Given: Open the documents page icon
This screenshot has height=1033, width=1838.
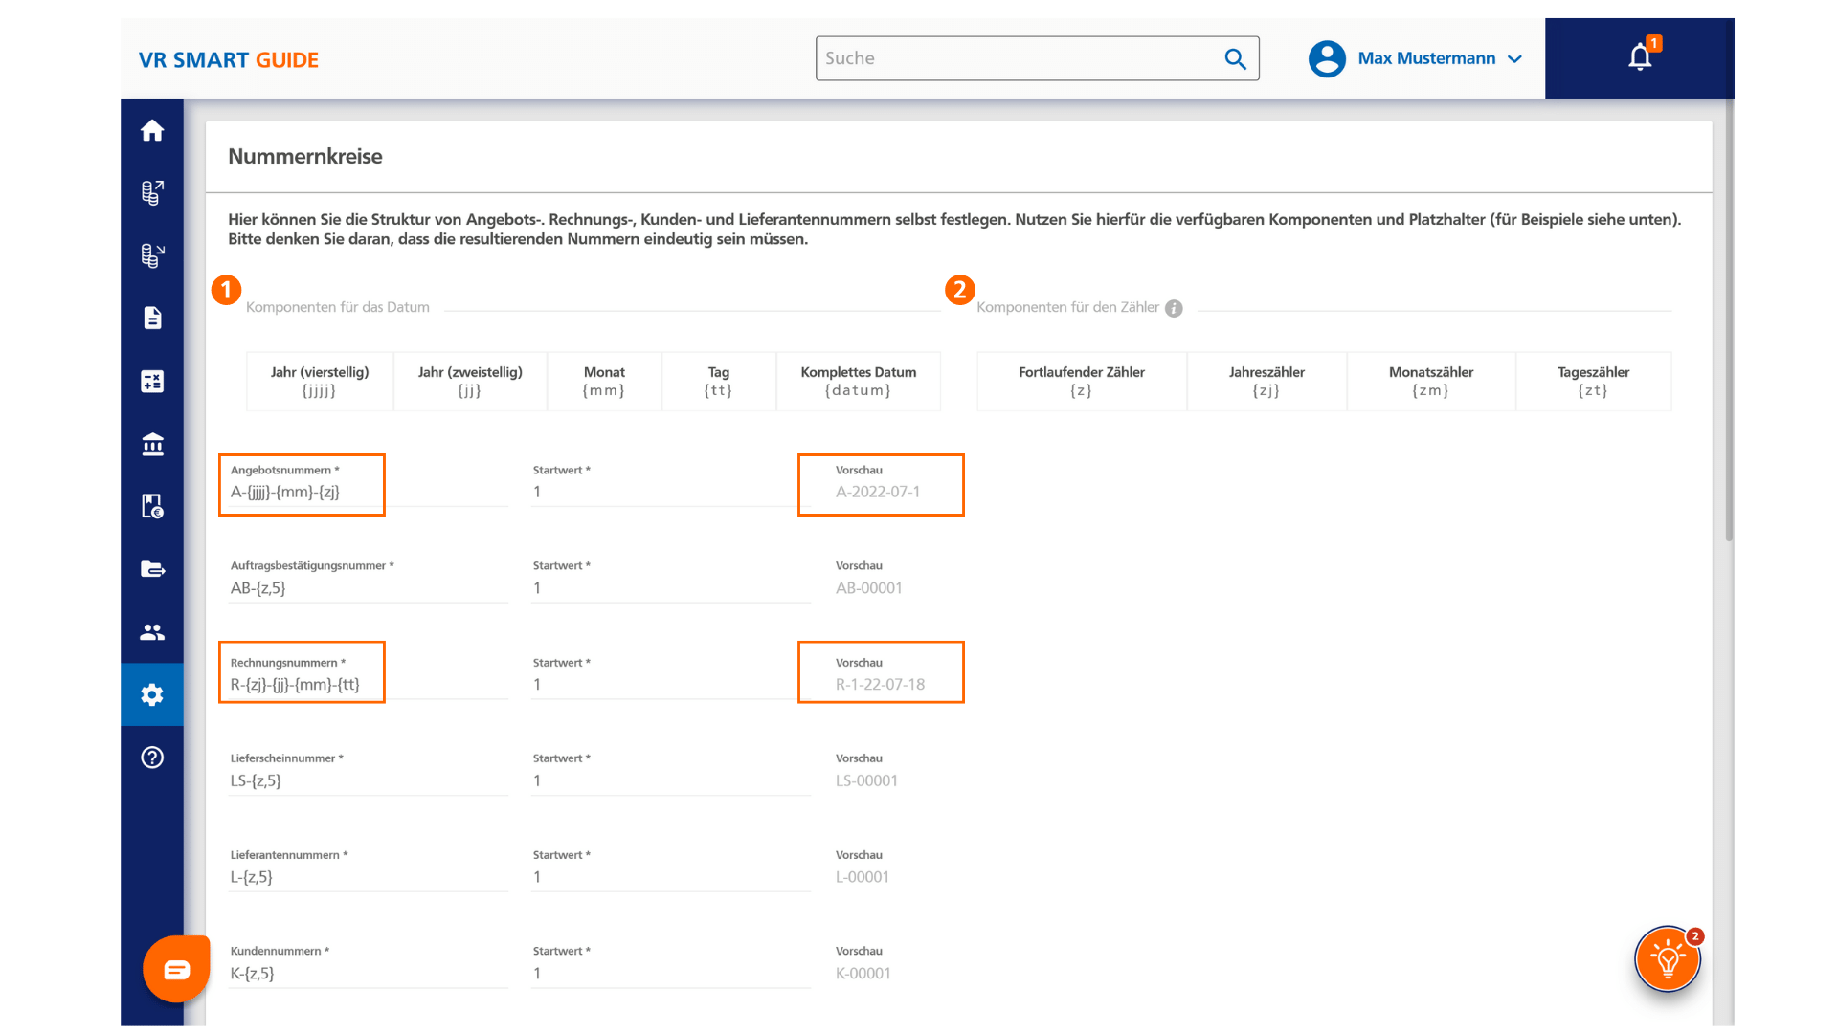Looking at the screenshot, I should (x=152, y=318).
